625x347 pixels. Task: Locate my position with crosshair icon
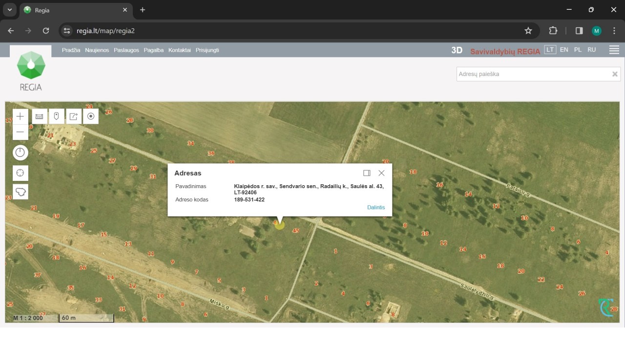[x=20, y=173]
